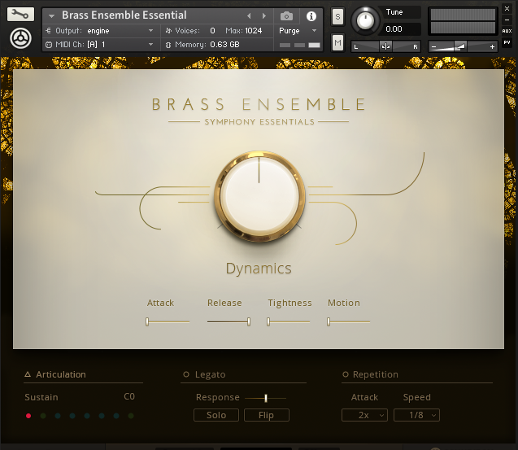Open the snapshot camera view

click(286, 16)
